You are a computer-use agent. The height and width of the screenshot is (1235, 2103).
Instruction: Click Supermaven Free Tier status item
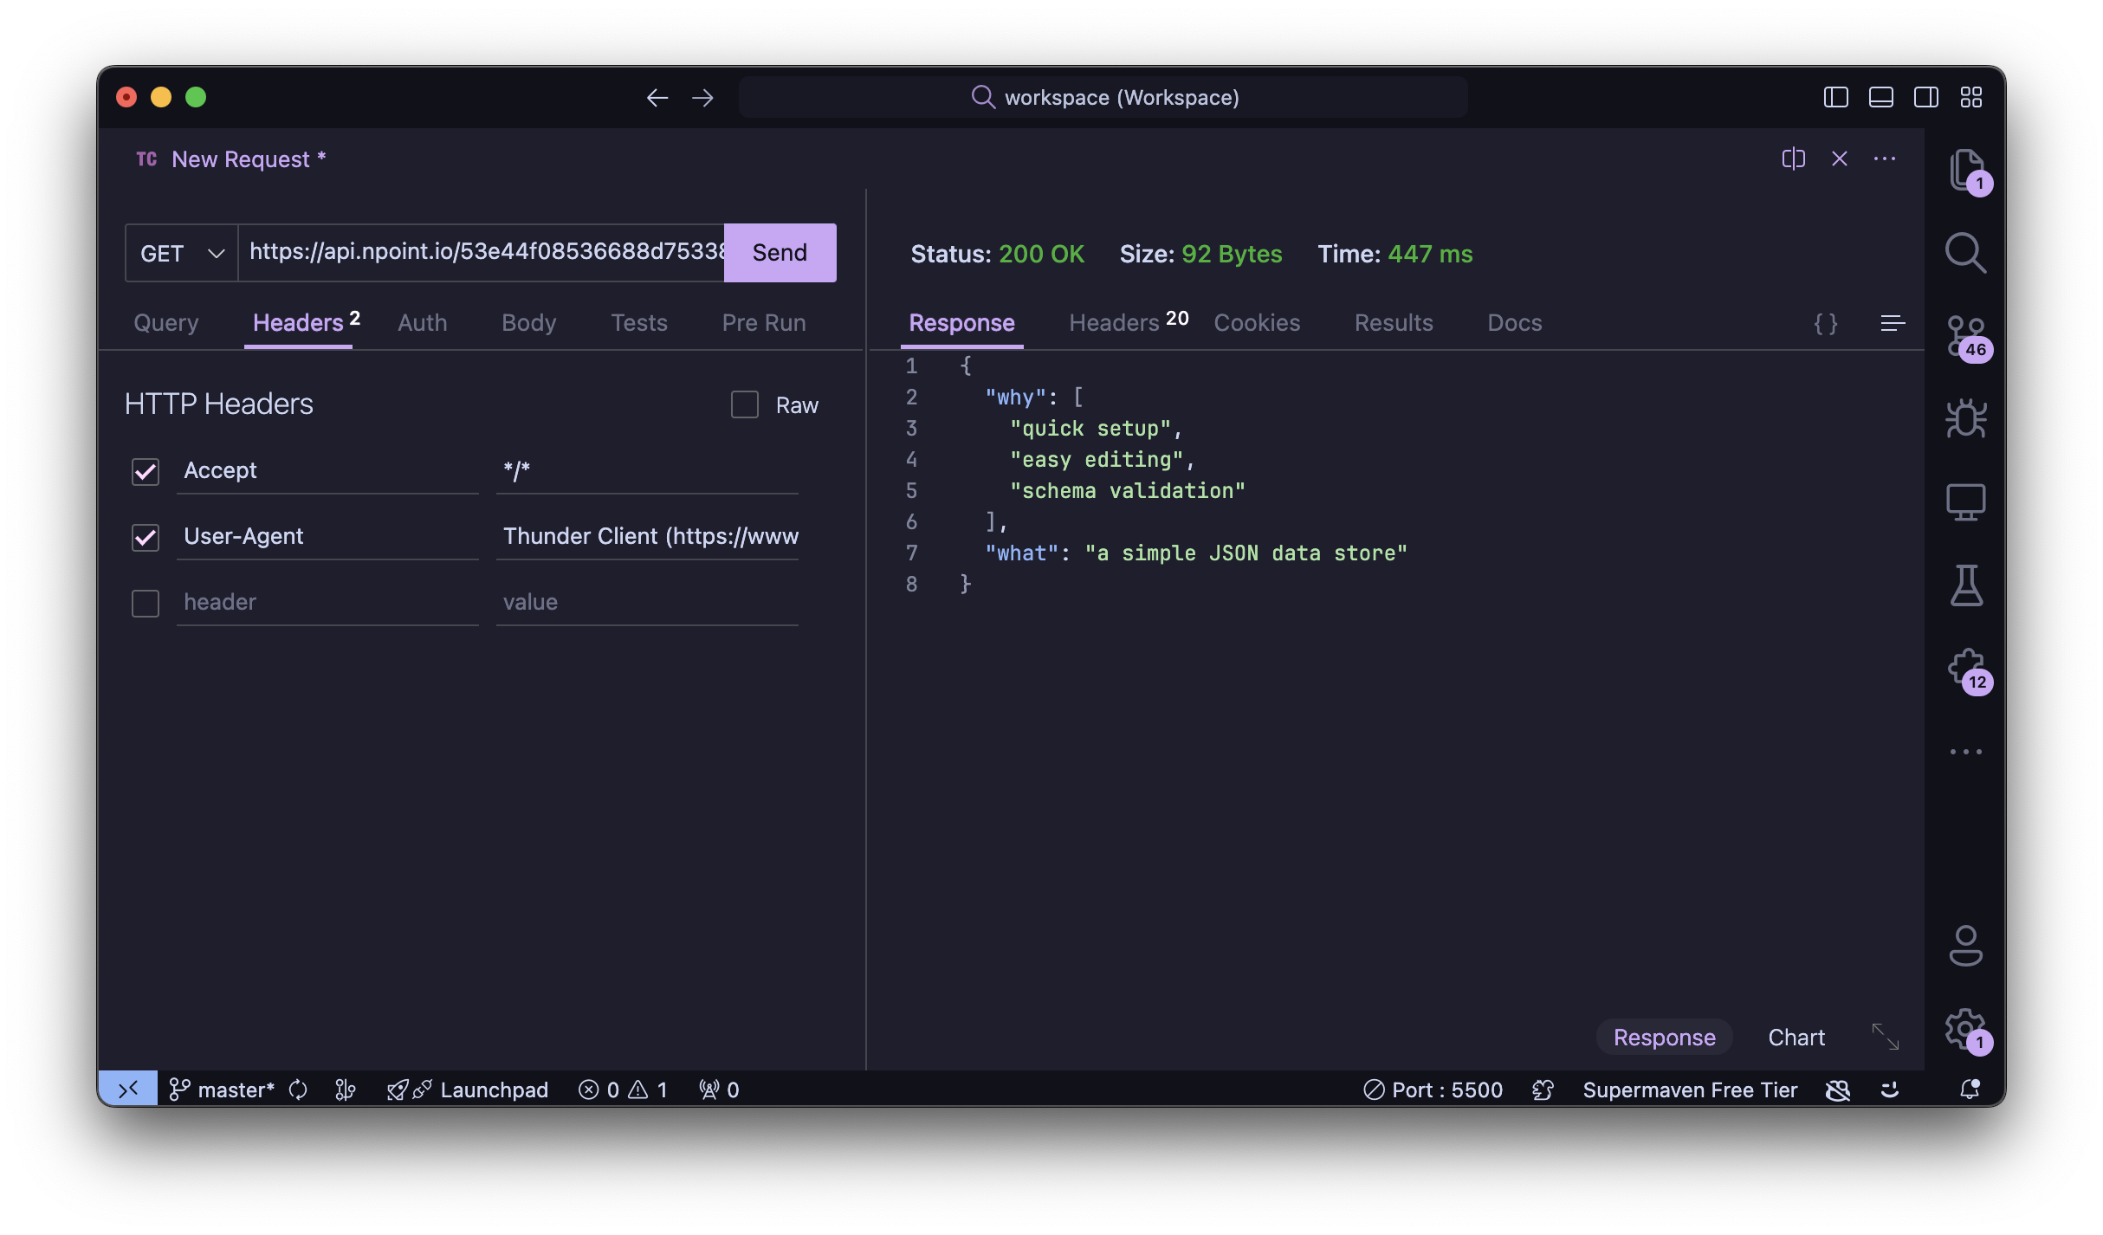1690,1090
